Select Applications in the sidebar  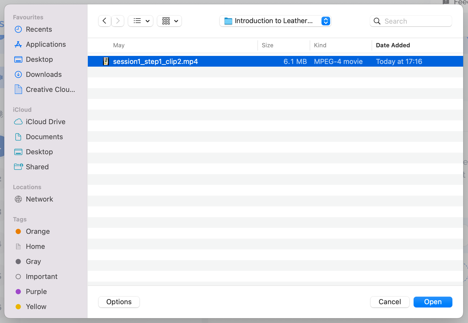pyautogui.click(x=46, y=44)
